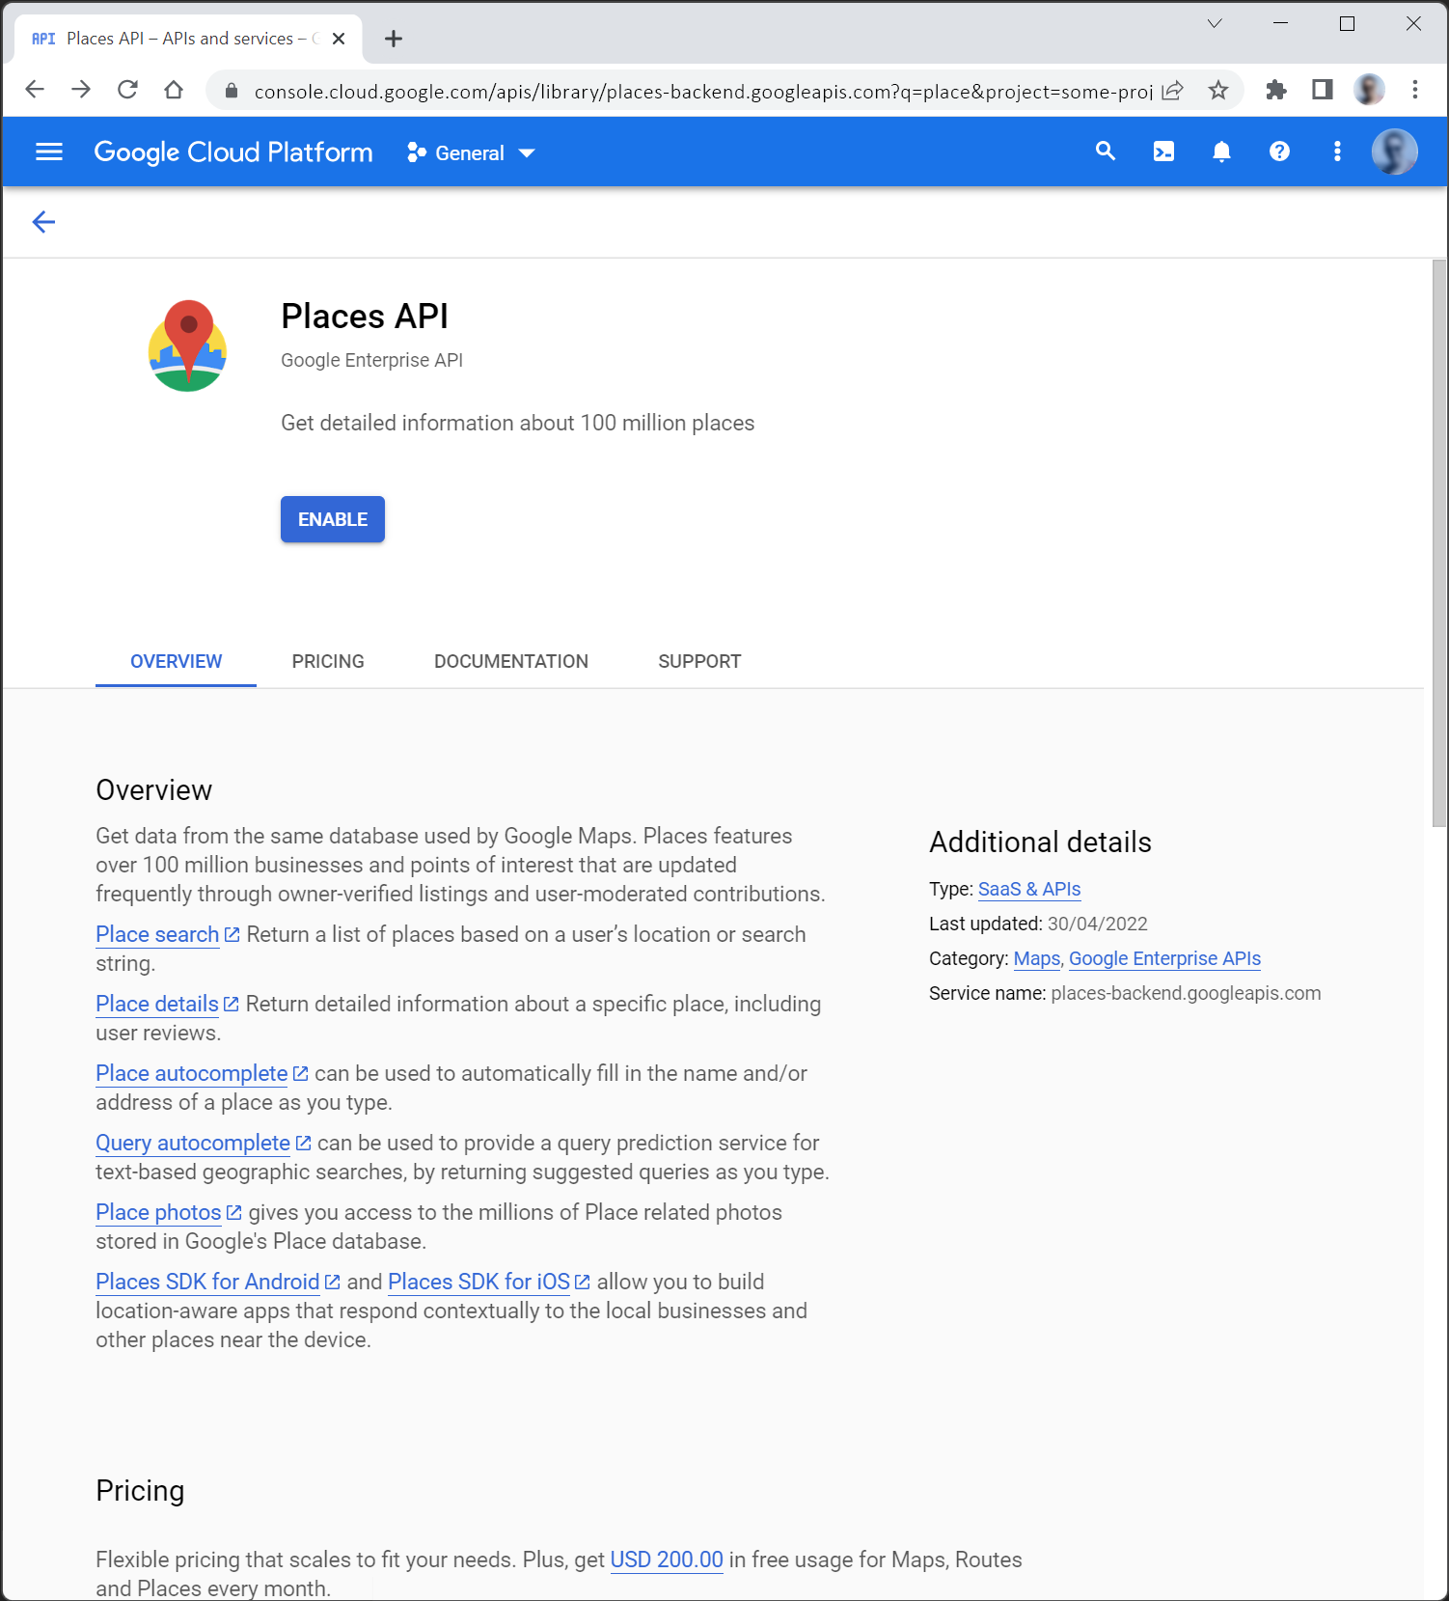Open the Chrome three-dot menu

click(1415, 91)
